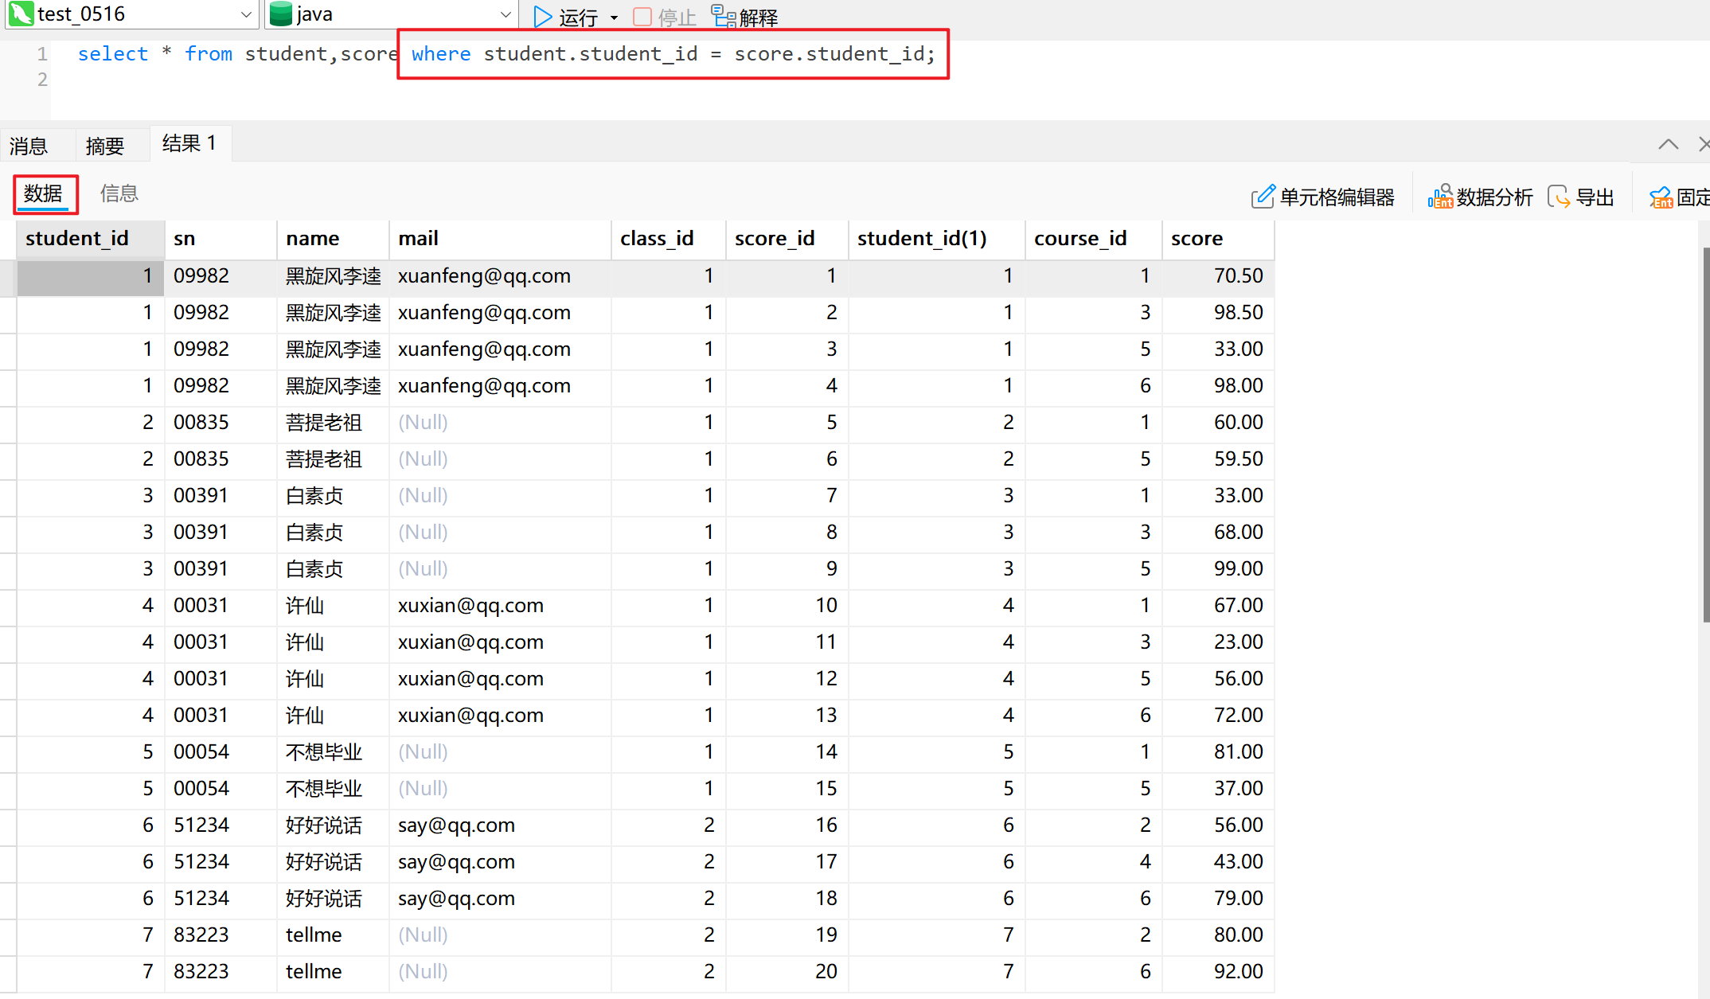Click the Stop square icon
The width and height of the screenshot is (1710, 999).
(642, 16)
